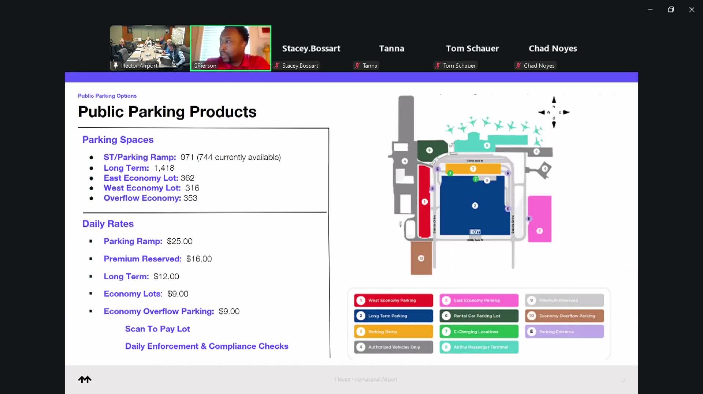Click Daily Enforcement & Compliance Checks text
703x394 pixels.
(207, 346)
